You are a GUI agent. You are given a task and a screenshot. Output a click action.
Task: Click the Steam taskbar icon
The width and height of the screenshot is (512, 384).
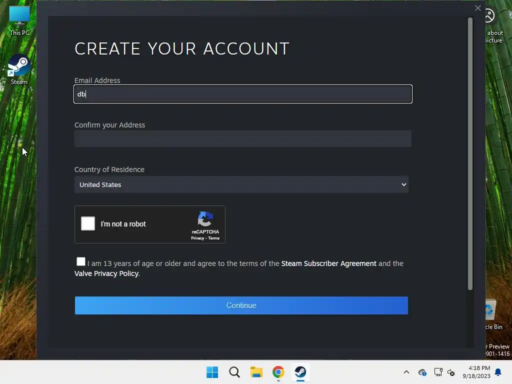pyautogui.click(x=300, y=372)
